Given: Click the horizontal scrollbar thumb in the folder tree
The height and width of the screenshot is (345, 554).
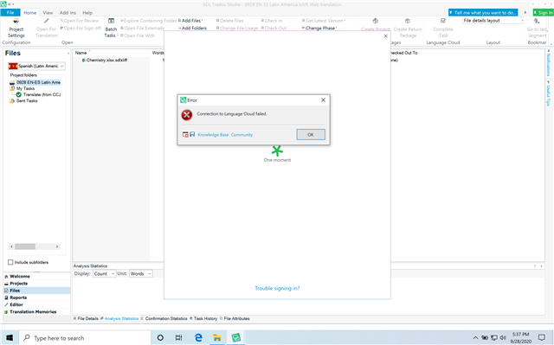Looking at the screenshot, I should (x=25, y=246).
